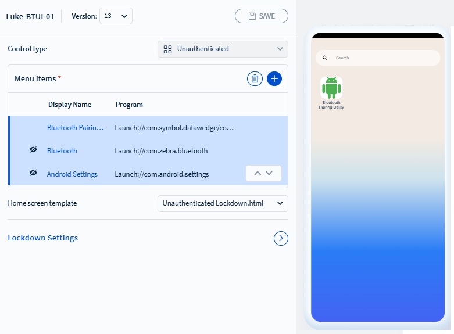Viewport: 454px width, 334px height.
Task: Click the SAVE button
Action: pyautogui.click(x=261, y=16)
